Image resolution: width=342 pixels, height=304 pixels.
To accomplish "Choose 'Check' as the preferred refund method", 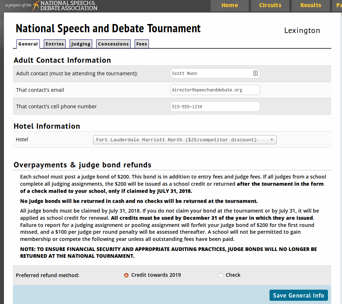I will point(221,275).
